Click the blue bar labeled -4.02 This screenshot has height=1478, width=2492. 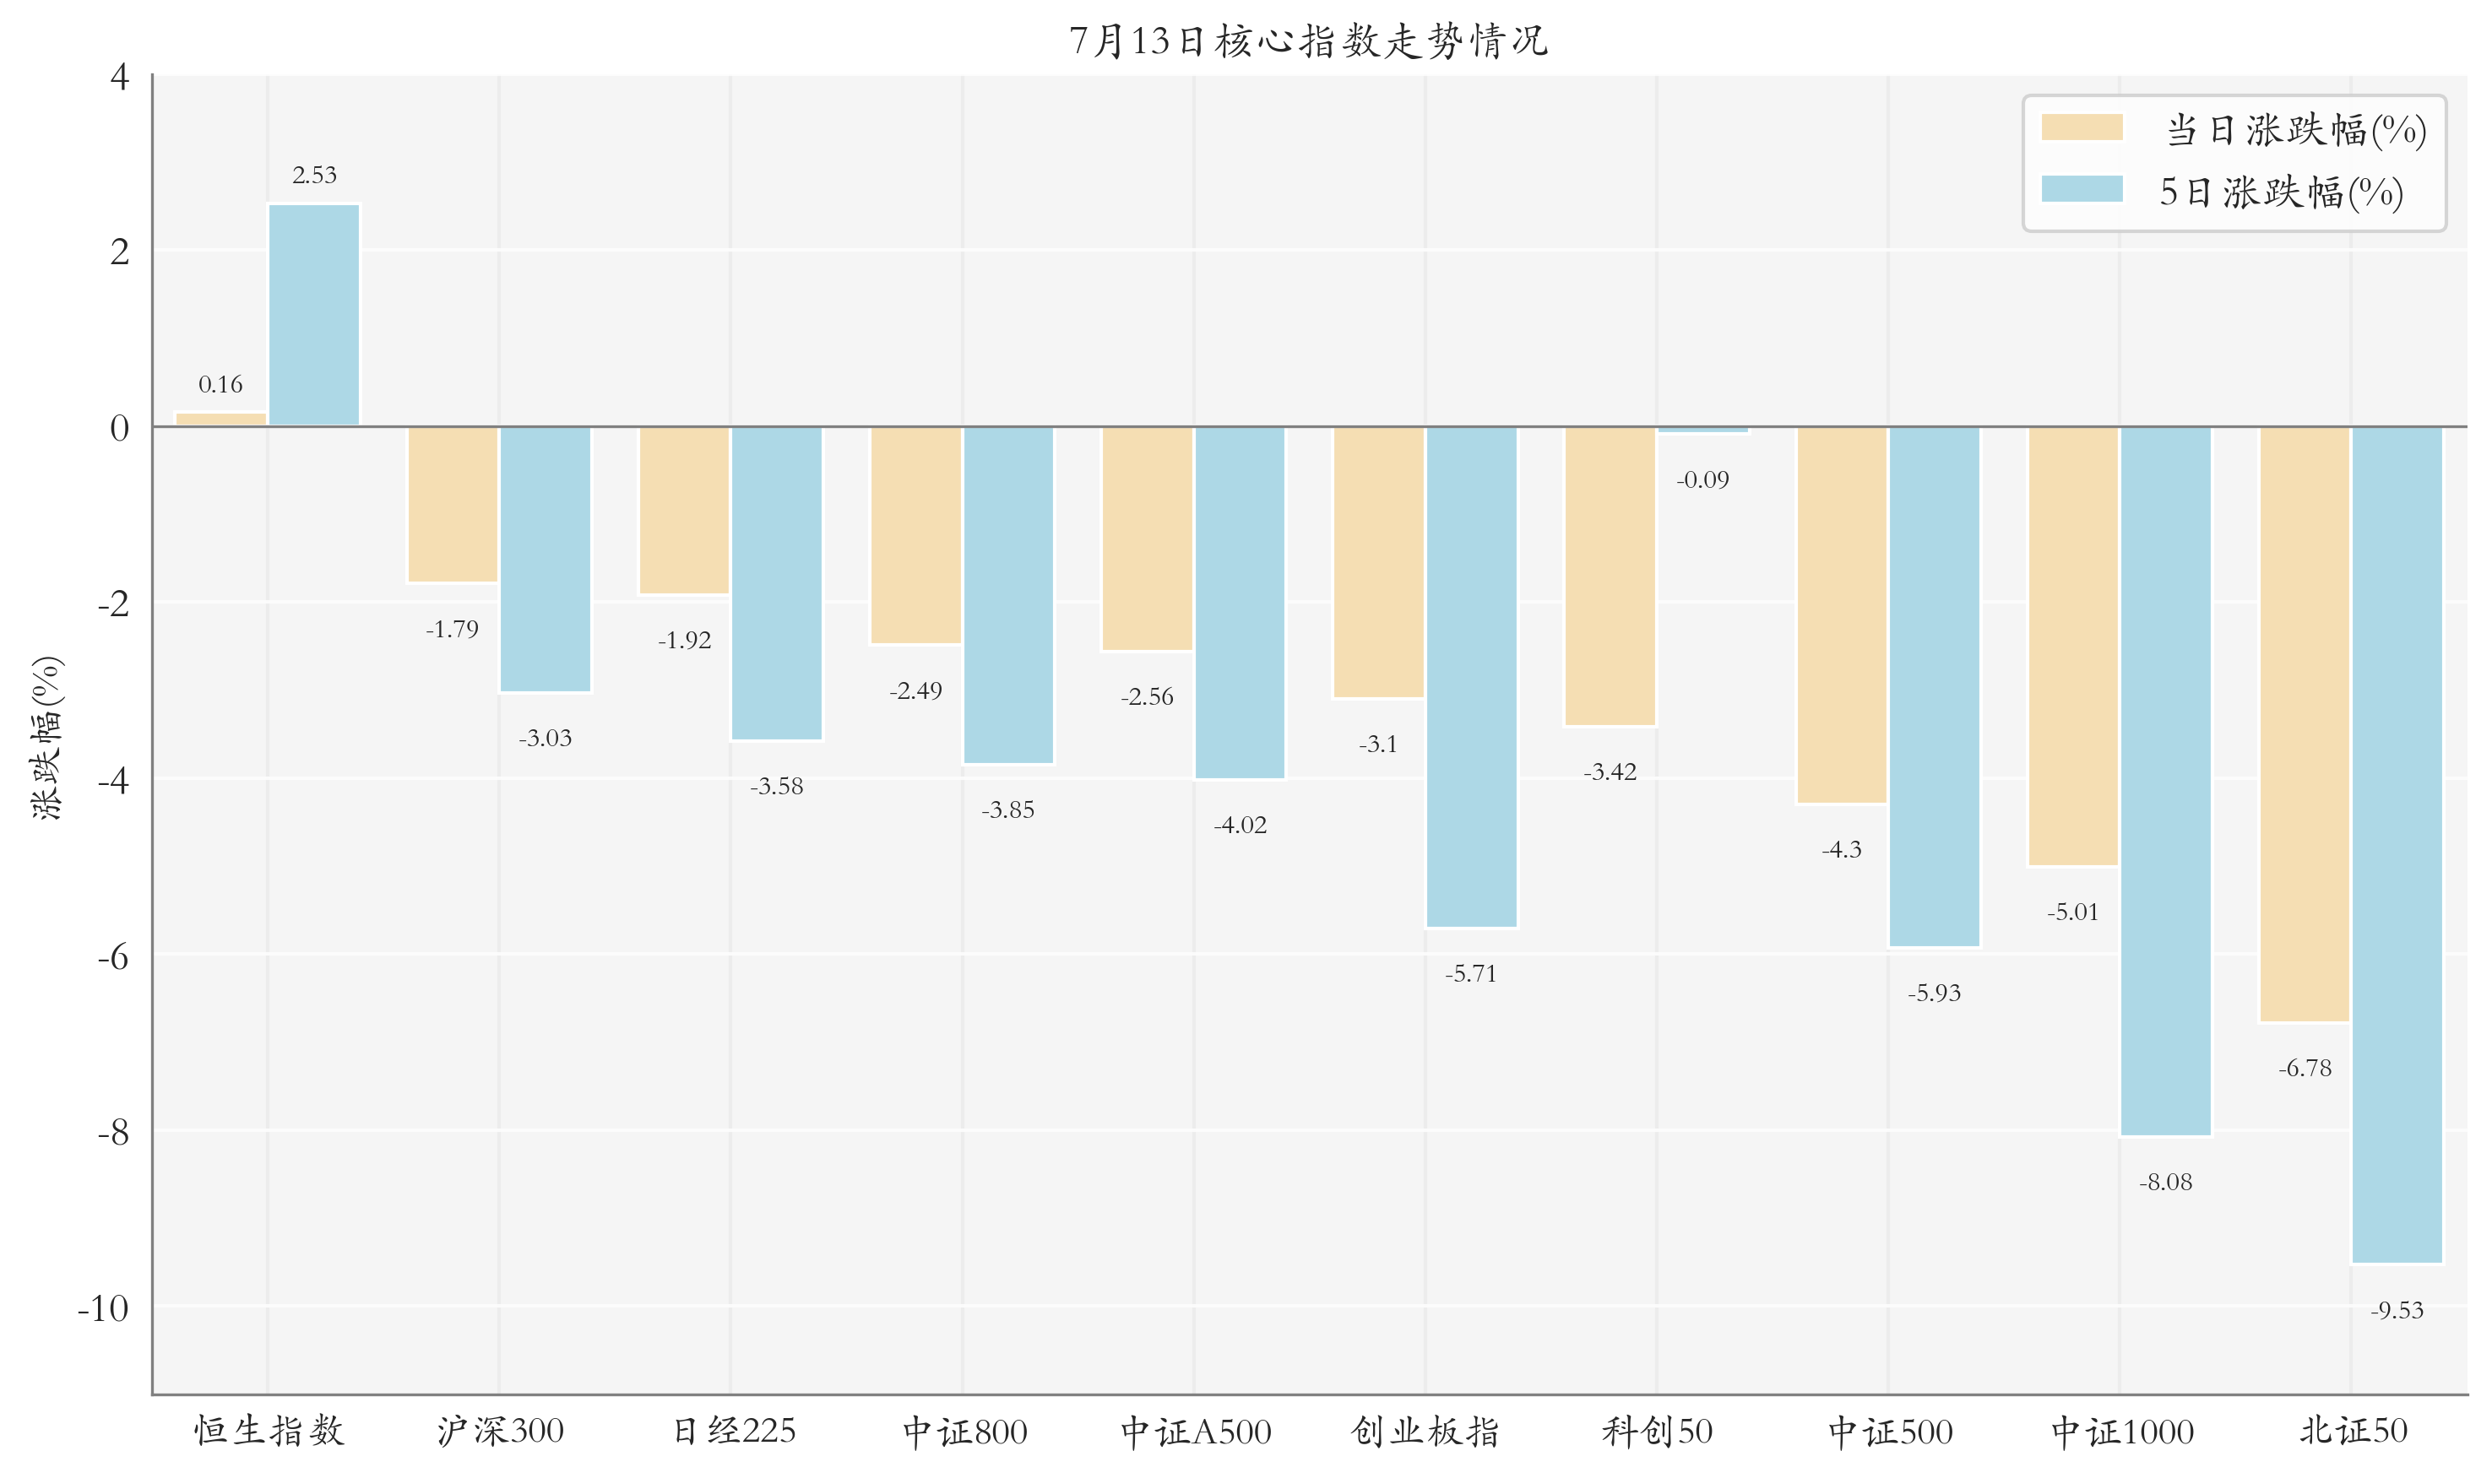[1240, 603]
